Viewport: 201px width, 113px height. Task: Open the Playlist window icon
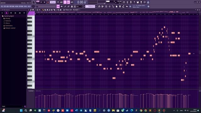(99, 6)
